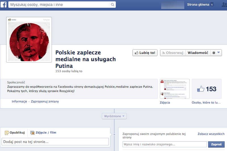
Task: Click the Opublikuj note icon
Action: (7, 133)
